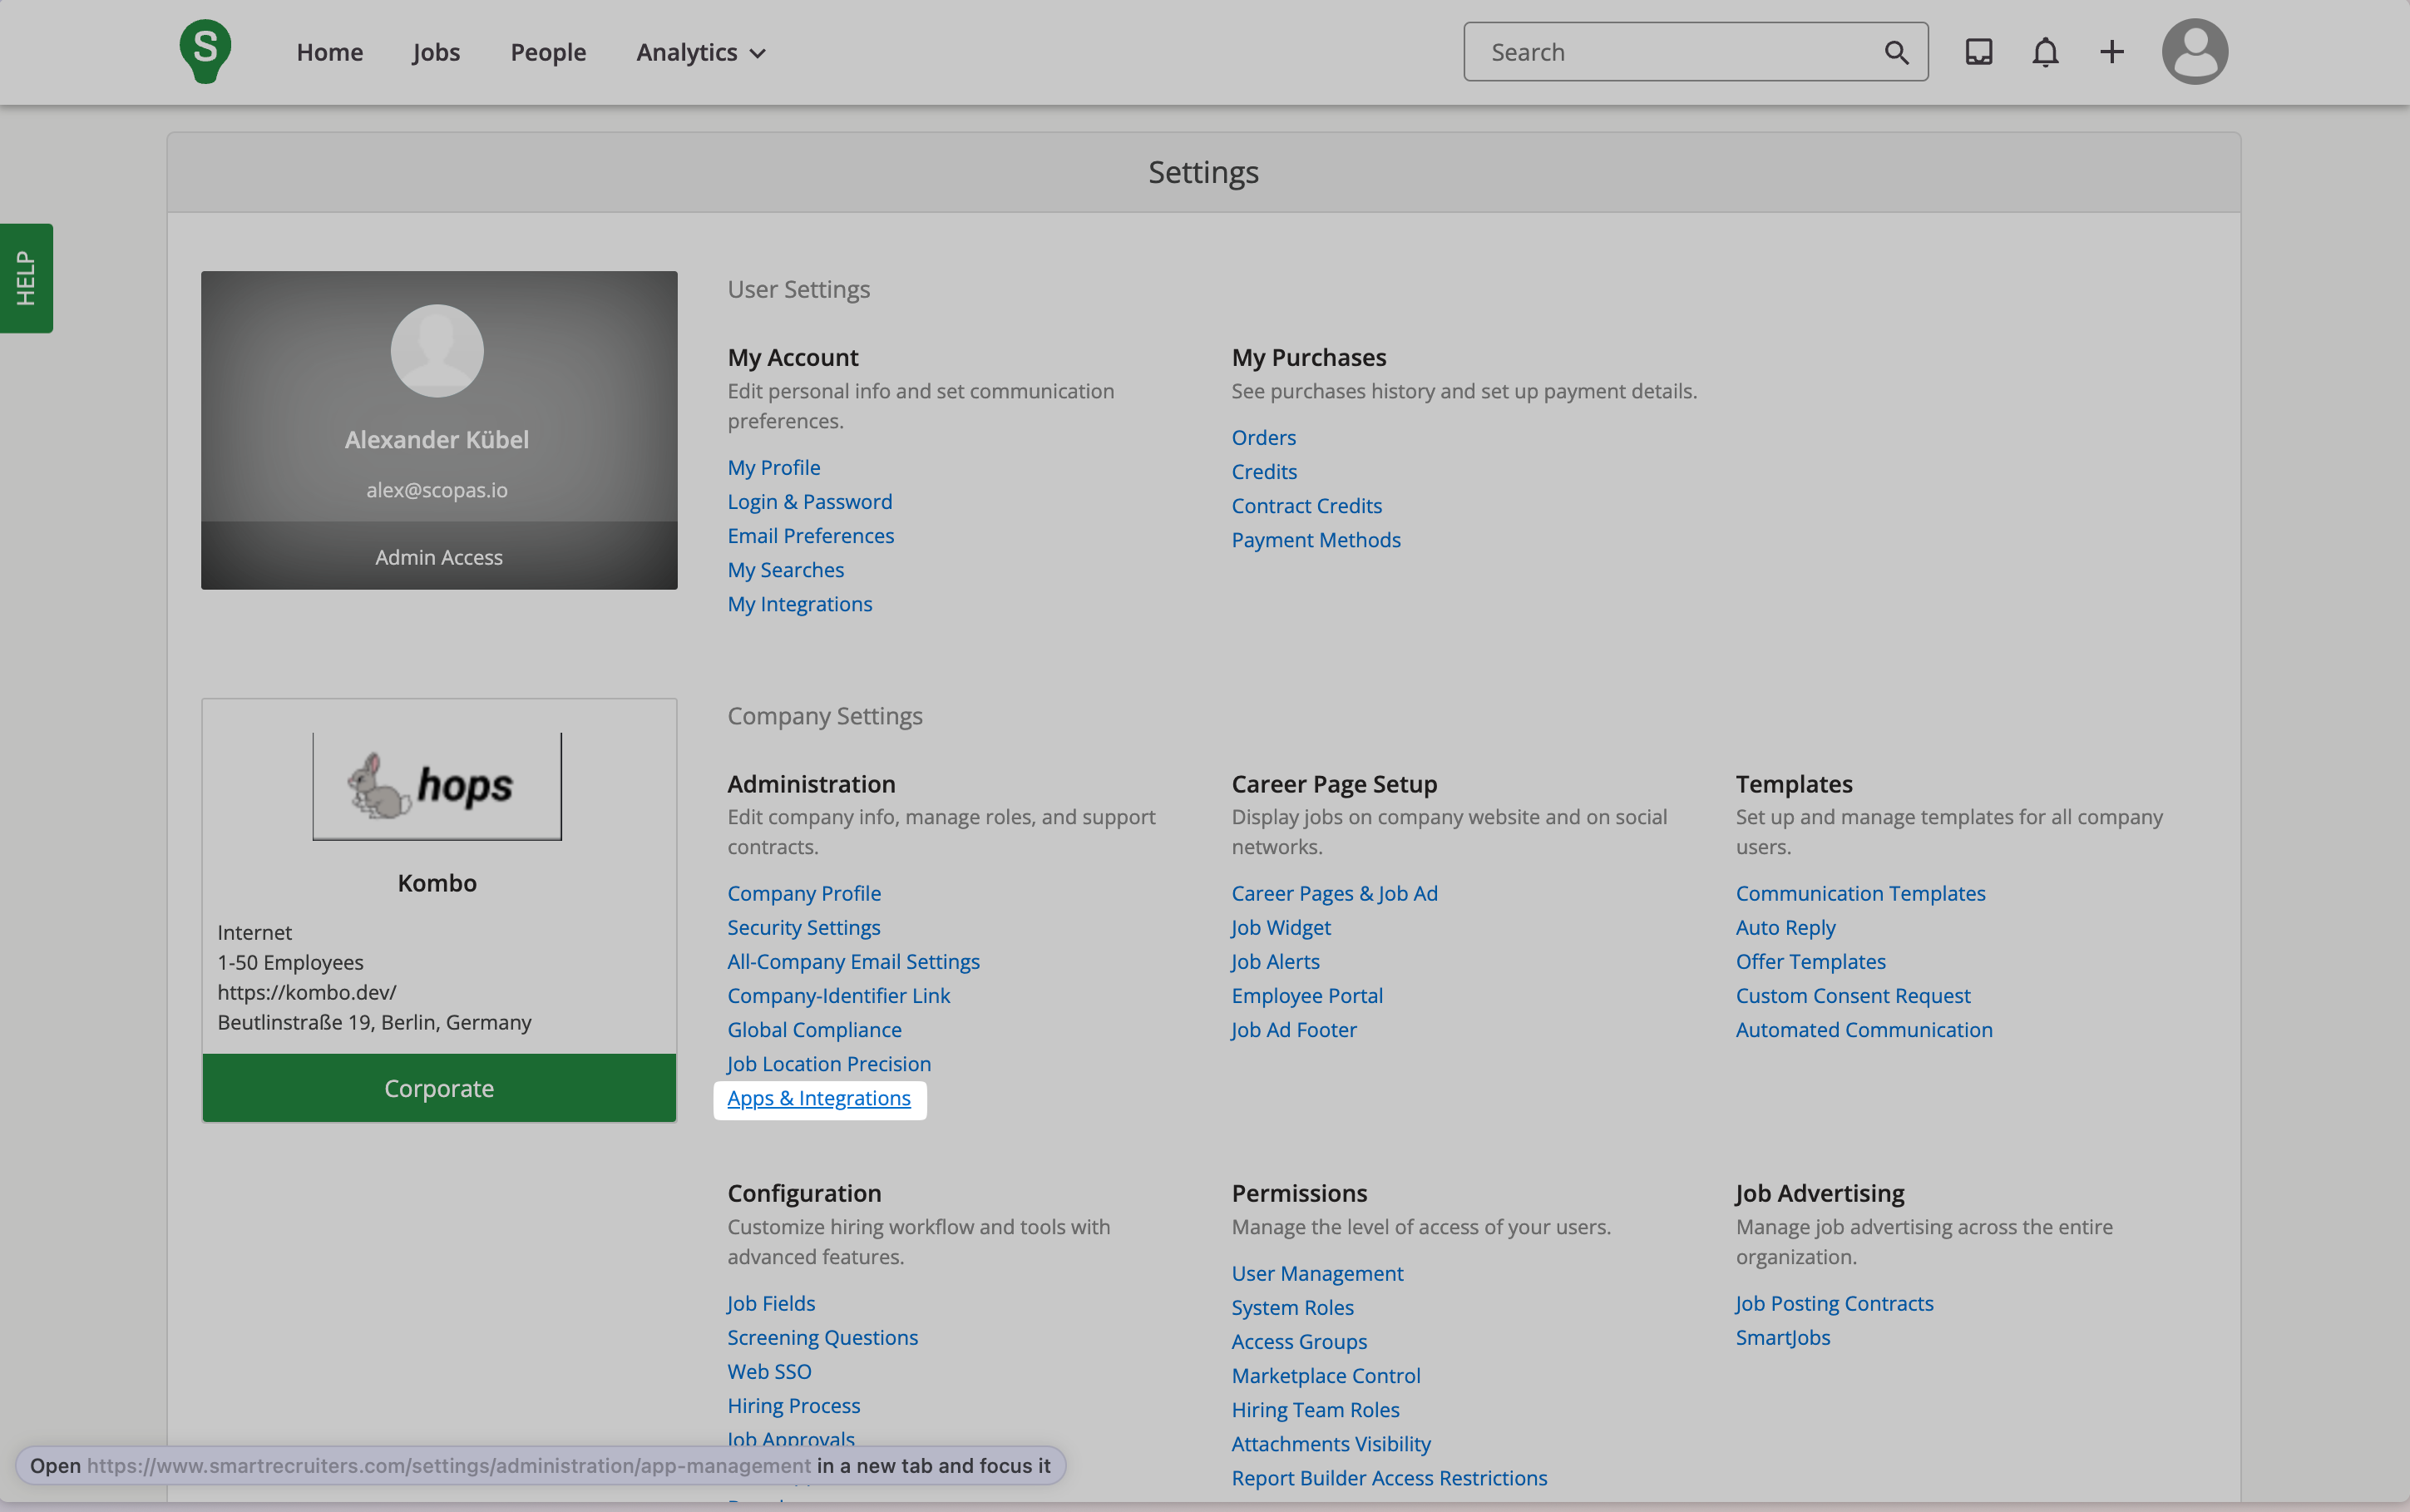Open the People menu item

point(548,52)
